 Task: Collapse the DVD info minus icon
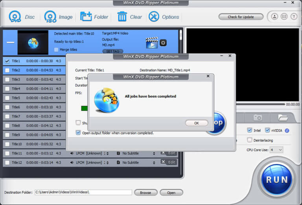click(10, 42)
